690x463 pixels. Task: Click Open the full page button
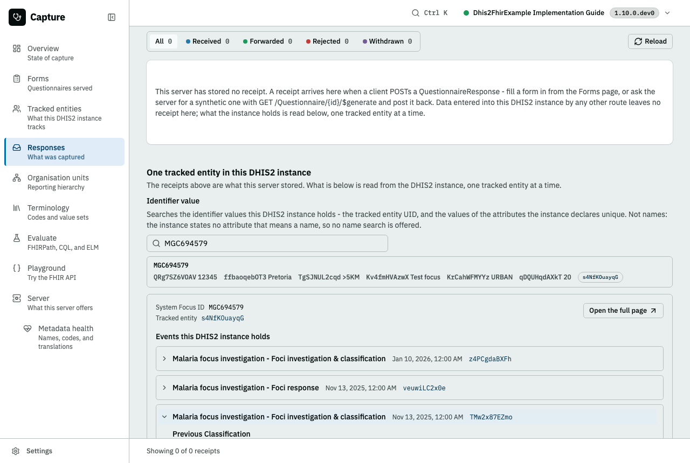point(623,311)
